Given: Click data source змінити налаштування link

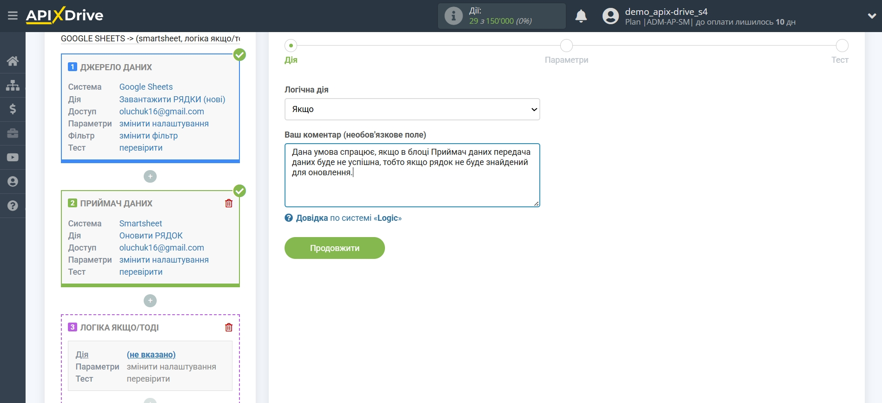Looking at the screenshot, I should point(164,124).
